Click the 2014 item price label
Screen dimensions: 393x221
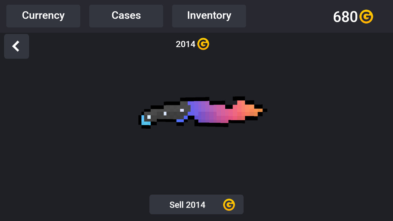coord(185,44)
